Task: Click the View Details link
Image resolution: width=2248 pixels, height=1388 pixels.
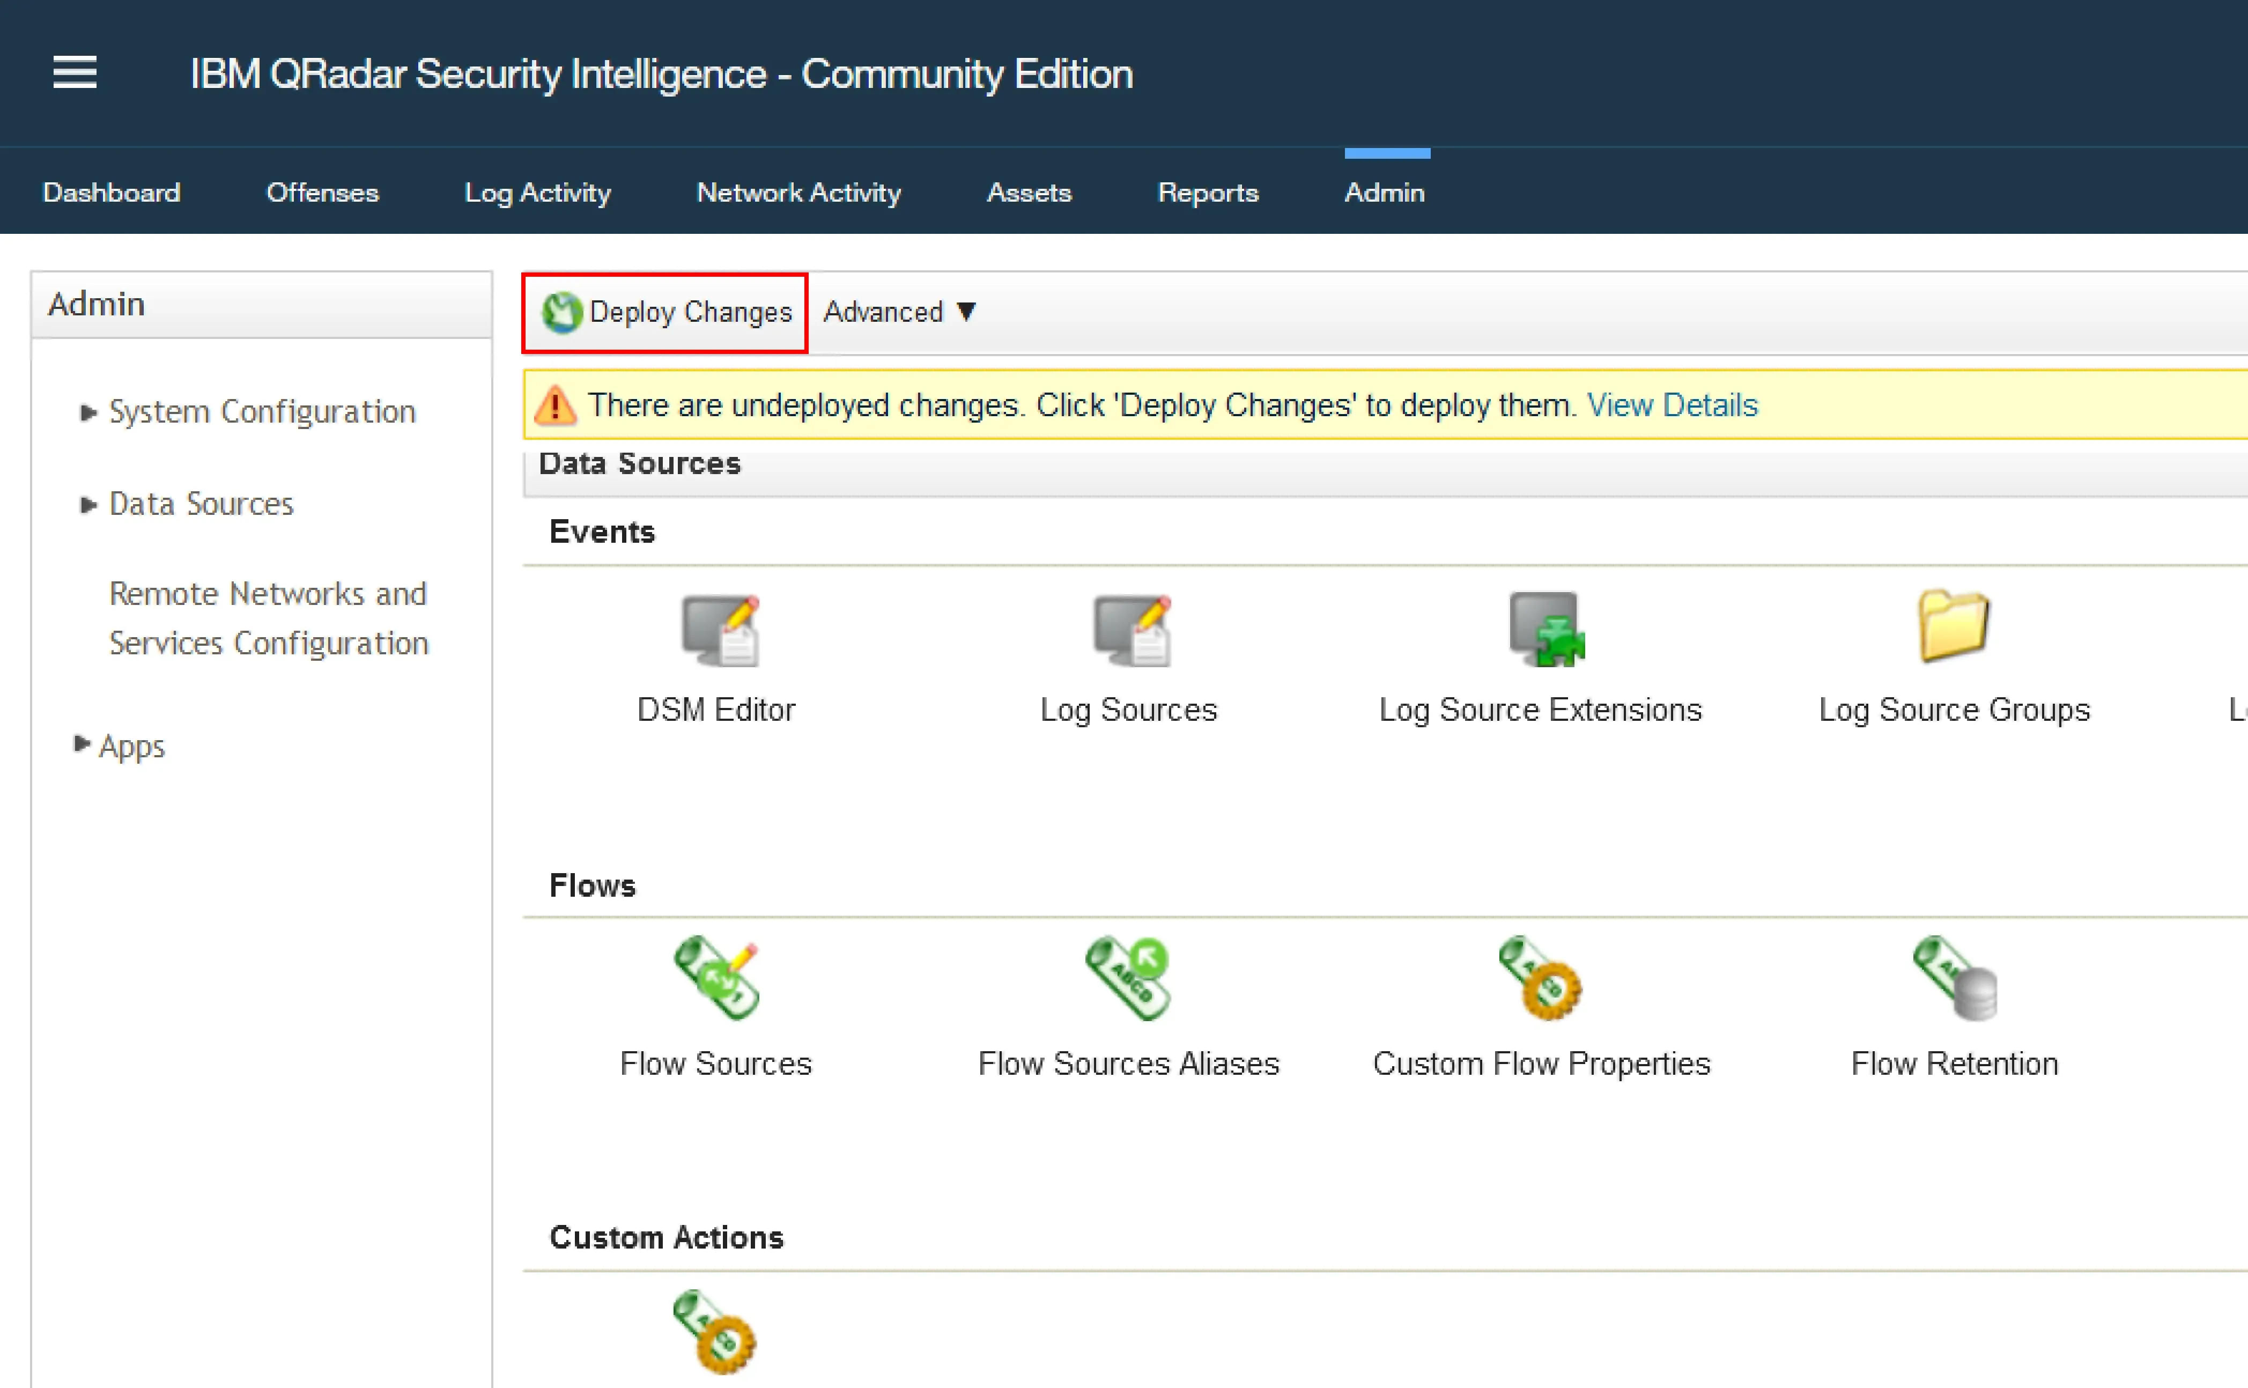Action: (x=1673, y=405)
